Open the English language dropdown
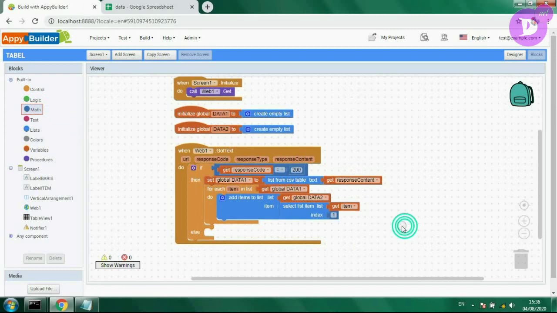The height and width of the screenshot is (313, 557). (480, 38)
